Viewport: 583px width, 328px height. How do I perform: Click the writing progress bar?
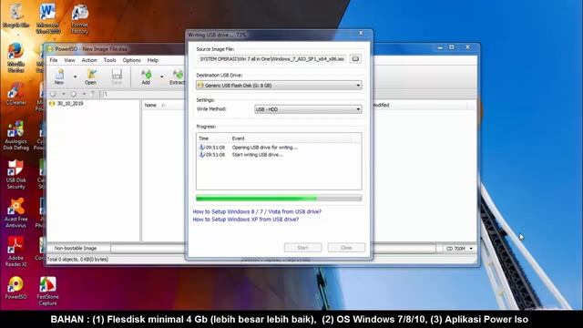pyautogui.click(x=279, y=199)
